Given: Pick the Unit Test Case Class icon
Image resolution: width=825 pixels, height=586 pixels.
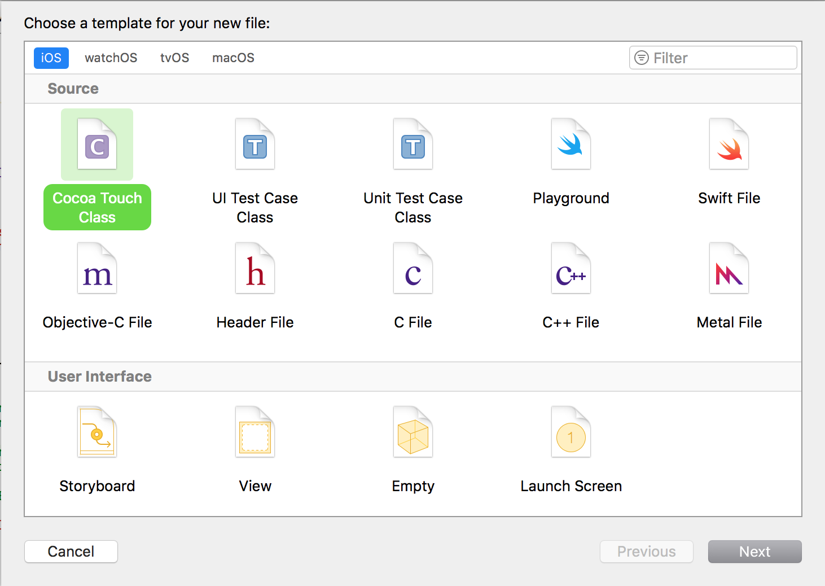Looking at the screenshot, I should (x=413, y=144).
